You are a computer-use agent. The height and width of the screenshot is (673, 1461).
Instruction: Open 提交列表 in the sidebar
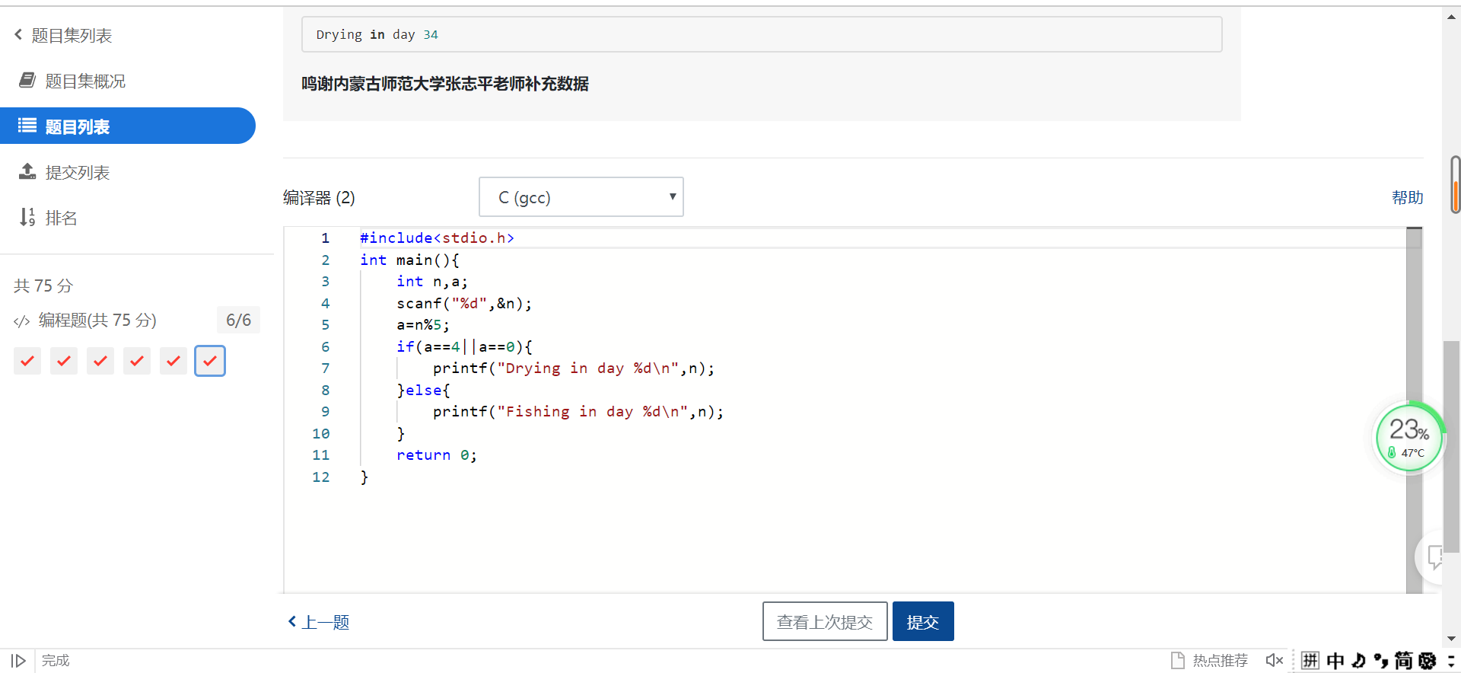point(77,172)
